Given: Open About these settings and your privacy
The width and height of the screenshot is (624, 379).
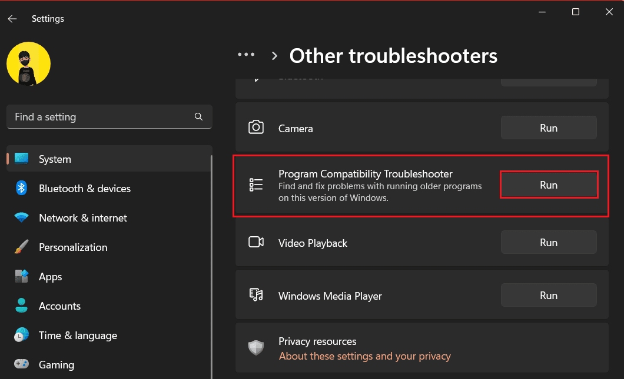Looking at the screenshot, I should [x=364, y=356].
